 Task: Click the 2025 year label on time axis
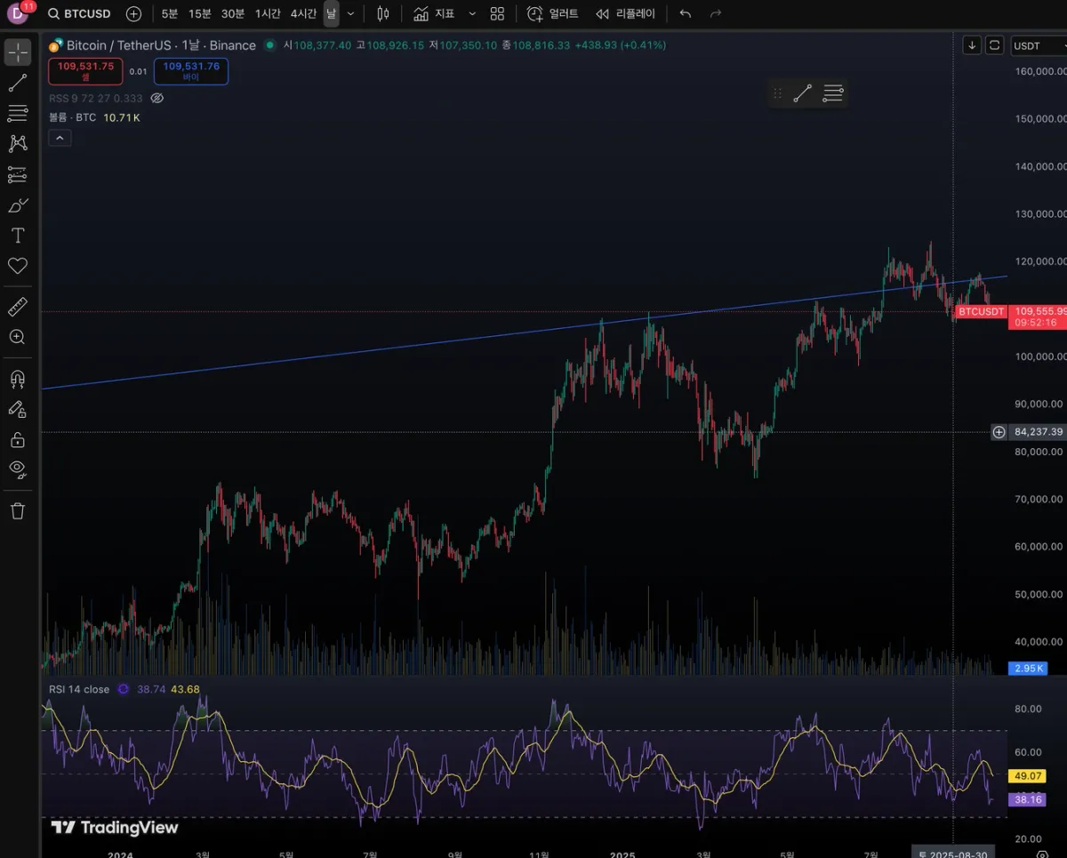[622, 854]
